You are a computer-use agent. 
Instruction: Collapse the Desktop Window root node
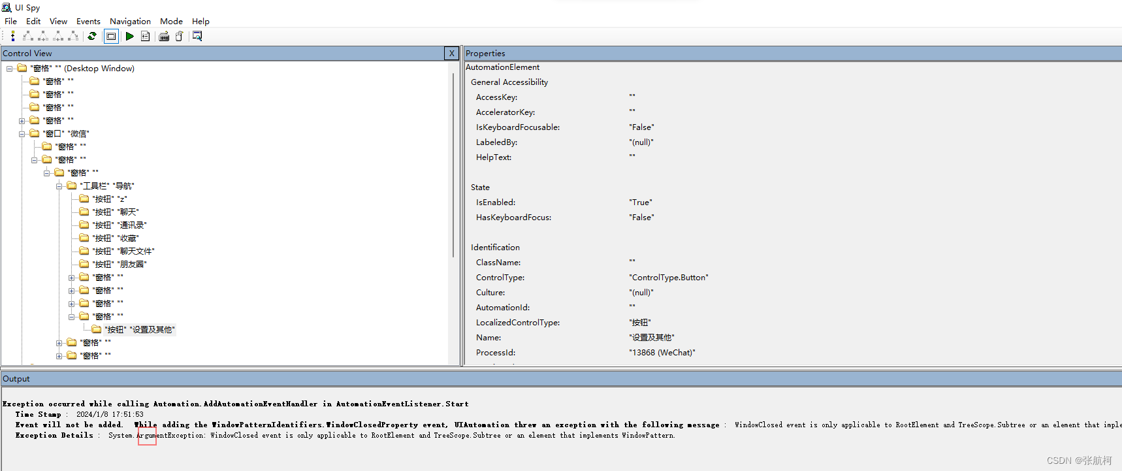pyautogui.click(x=10, y=69)
